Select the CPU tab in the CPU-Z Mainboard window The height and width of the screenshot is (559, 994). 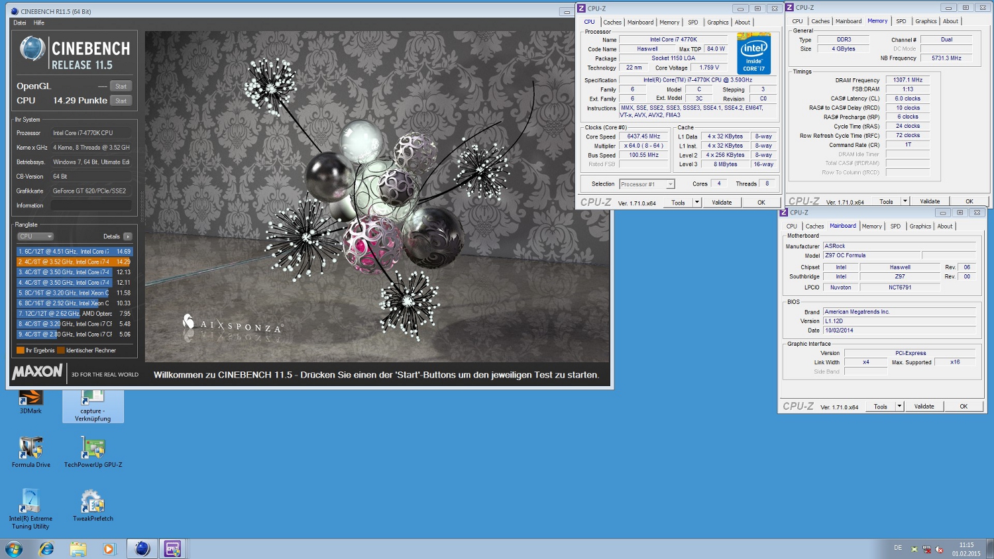click(792, 227)
